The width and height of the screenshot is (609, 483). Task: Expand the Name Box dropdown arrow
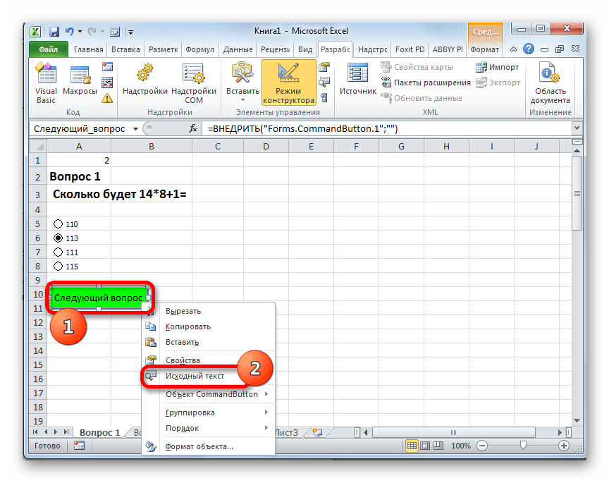tap(135, 128)
